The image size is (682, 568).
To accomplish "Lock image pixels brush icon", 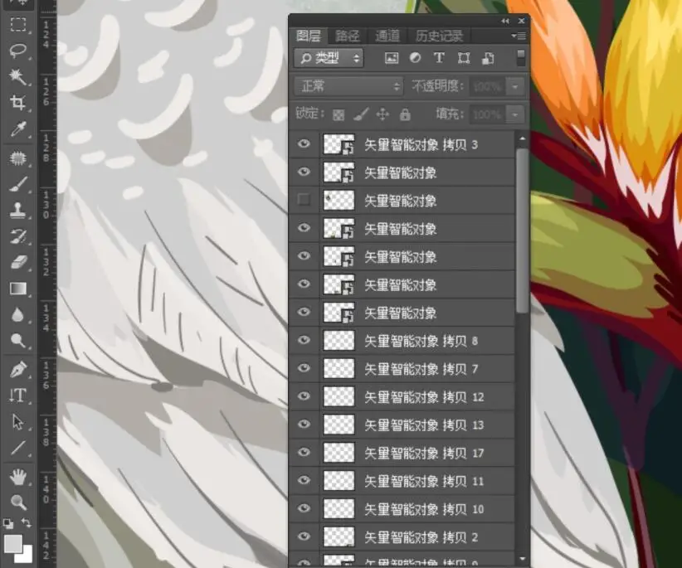I will click(x=361, y=114).
